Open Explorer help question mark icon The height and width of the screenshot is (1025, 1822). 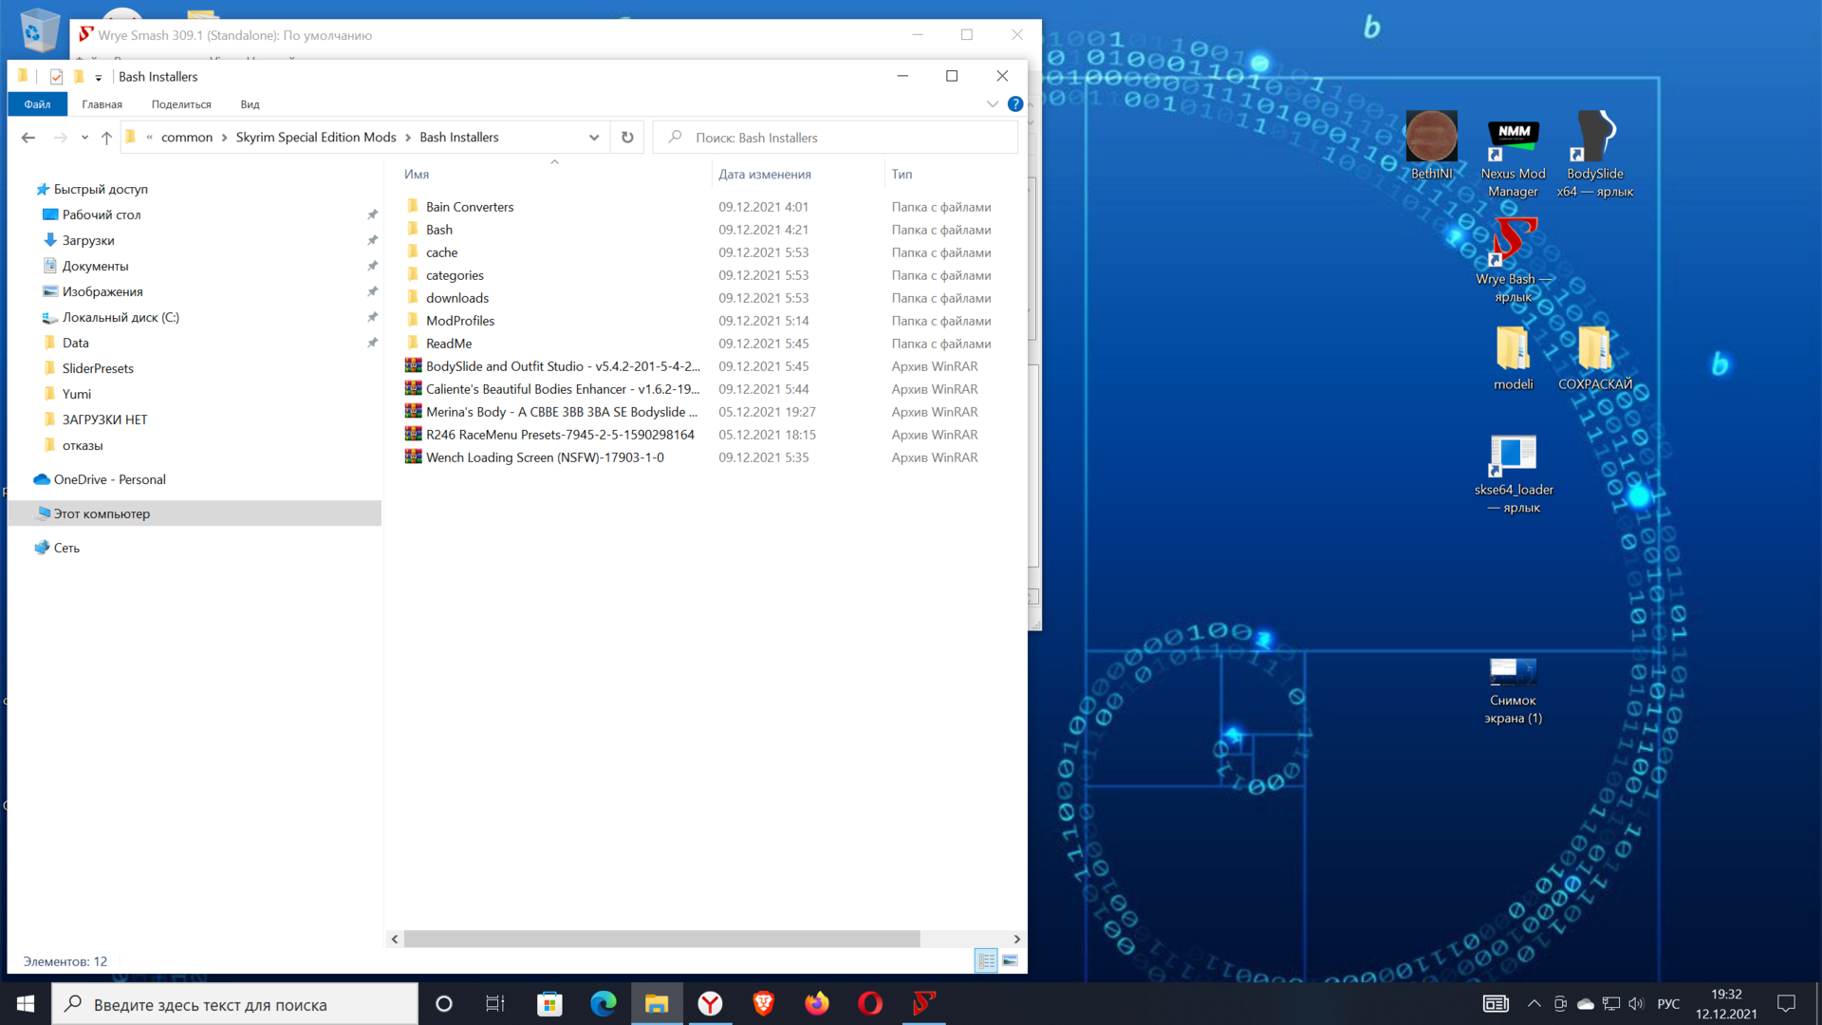[1015, 104]
